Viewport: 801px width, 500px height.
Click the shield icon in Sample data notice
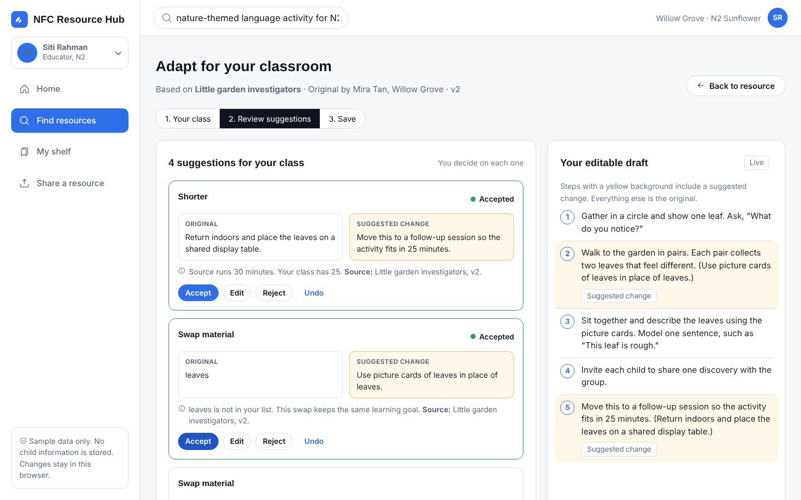pyautogui.click(x=23, y=441)
